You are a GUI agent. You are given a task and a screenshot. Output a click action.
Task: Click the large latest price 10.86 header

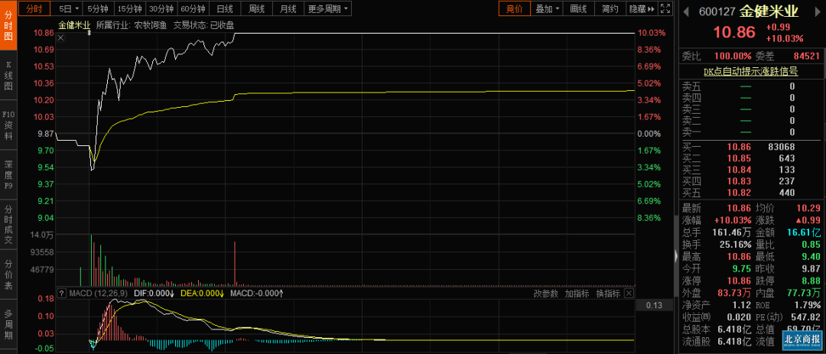(x=733, y=32)
